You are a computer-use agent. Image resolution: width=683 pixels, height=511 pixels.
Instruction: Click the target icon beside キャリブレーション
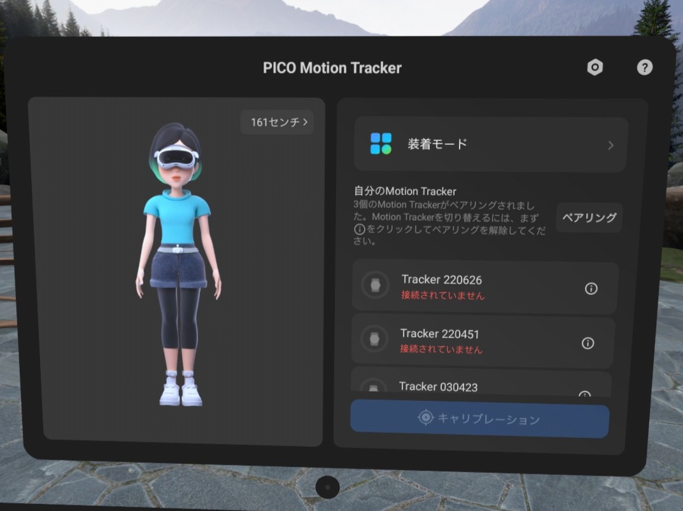[x=425, y=418]
